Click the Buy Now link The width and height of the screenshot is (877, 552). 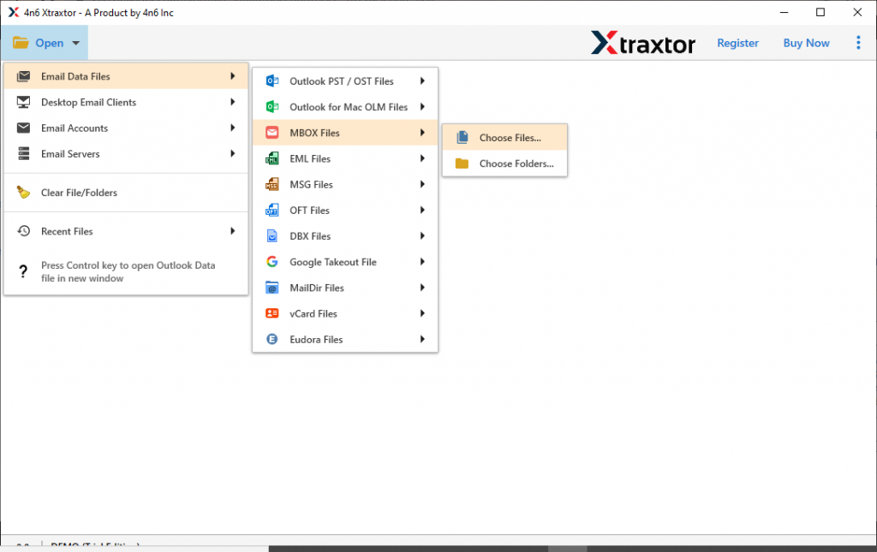805,42
